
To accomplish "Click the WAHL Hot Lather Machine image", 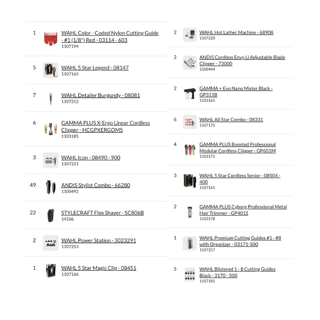I will click(x=190, y=35).
